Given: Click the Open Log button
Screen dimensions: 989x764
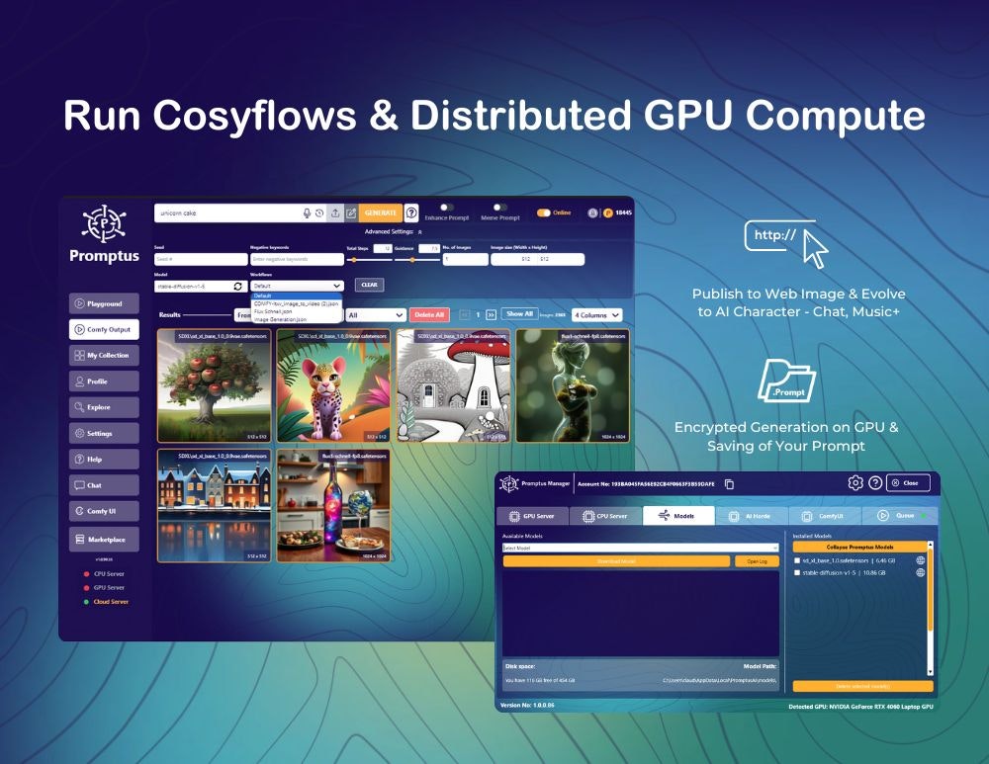Looking at the screenshot, I should pyautogui.click(x=757, y=561).
